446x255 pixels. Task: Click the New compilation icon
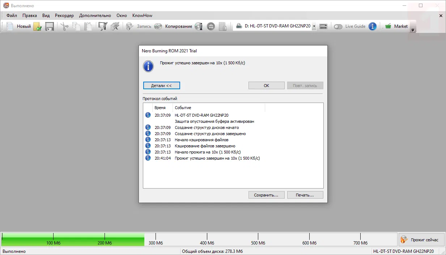click(10, 26)
